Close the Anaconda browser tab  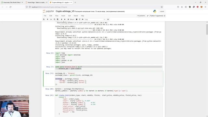[x=22, y=2]
